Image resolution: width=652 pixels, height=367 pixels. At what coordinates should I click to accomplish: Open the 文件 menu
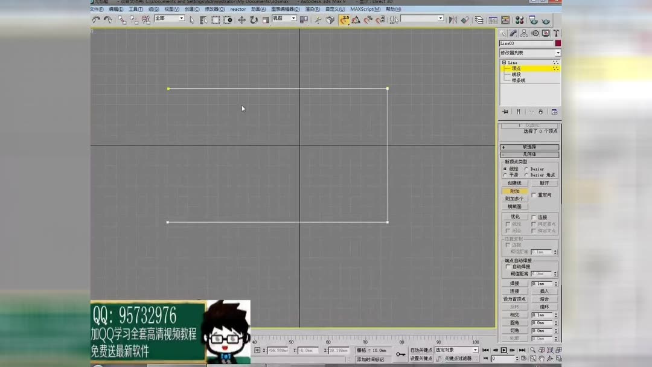pyautogui.click(x=97, y=9)
